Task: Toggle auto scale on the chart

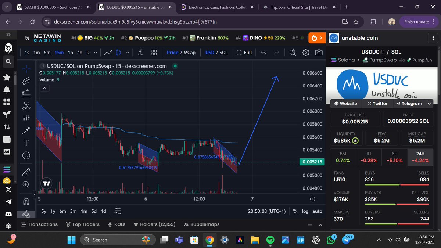Action: click(x=317, y=211)
